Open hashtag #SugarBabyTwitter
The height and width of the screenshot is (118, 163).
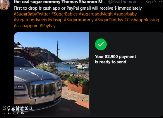32,14
